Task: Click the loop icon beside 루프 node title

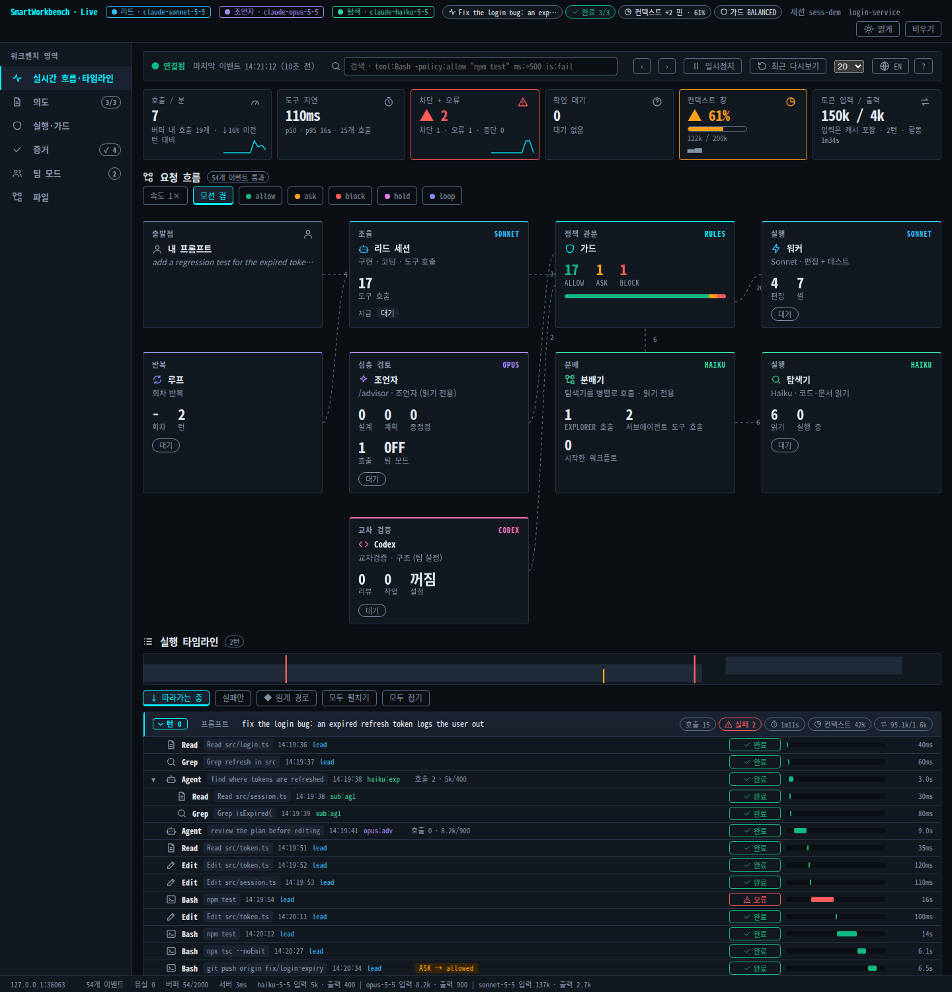Action: coord(157,380)
